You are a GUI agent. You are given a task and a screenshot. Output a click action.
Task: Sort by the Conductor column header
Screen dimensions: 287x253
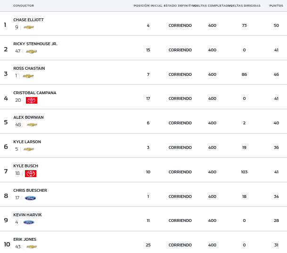(x=24, y=6)
